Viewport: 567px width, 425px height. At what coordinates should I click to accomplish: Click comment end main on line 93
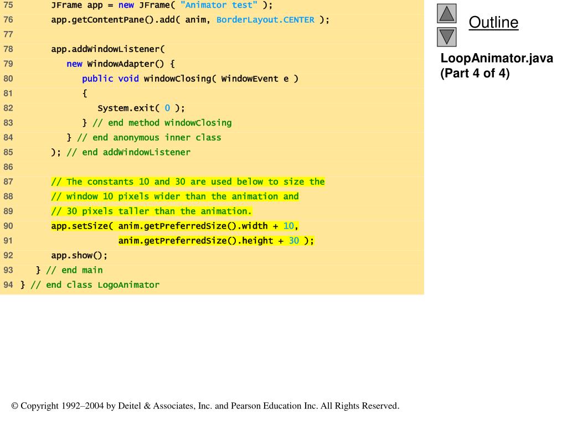[74, 270]
